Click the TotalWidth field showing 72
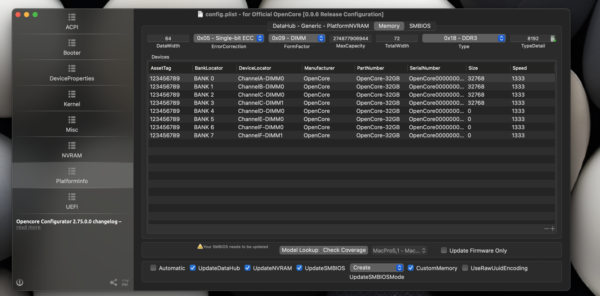Screen dimensions: 600x296 397,38
